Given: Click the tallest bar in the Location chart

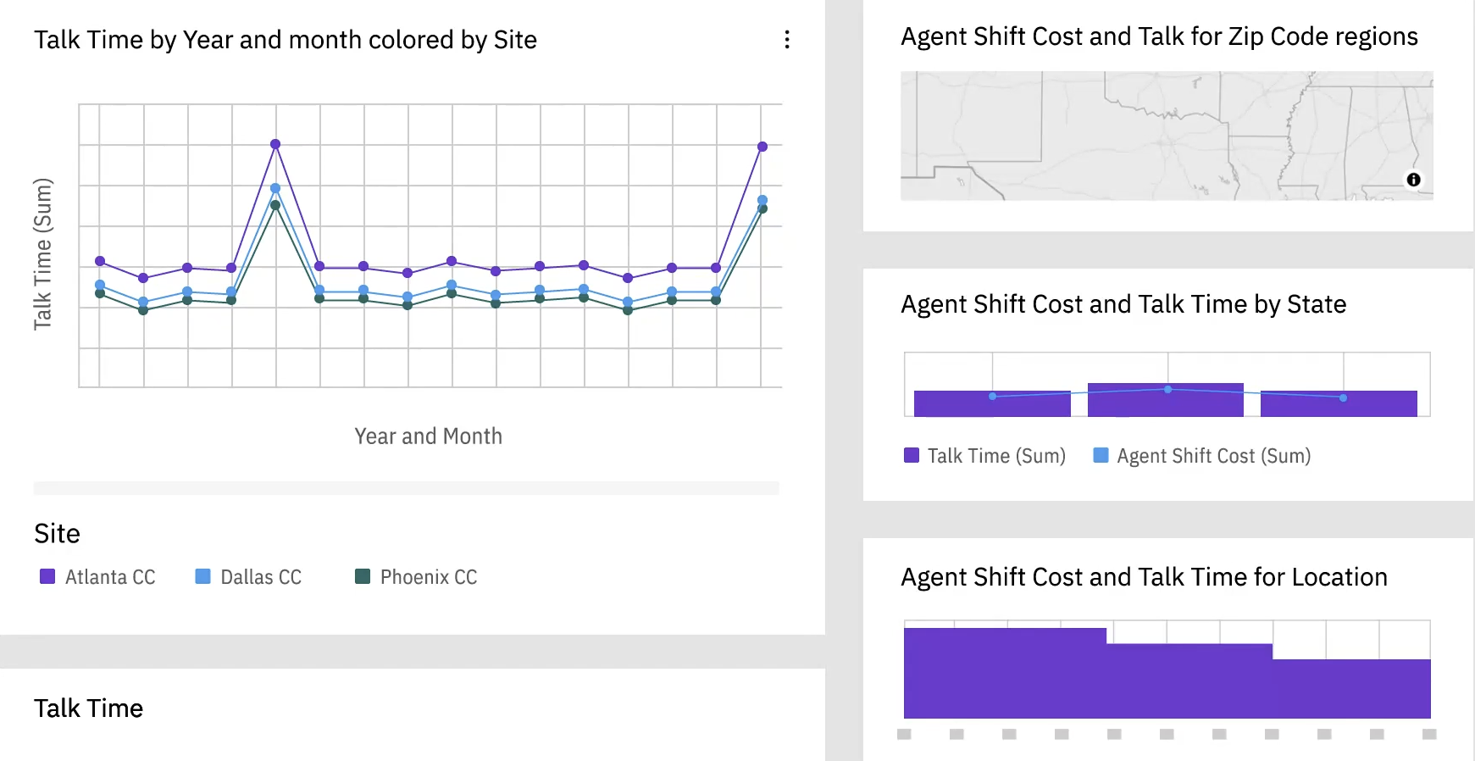Looking at the screenshot, I should click(1005, 674).
